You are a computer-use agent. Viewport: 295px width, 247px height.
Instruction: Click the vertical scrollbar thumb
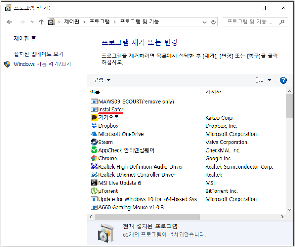point(289,107)
